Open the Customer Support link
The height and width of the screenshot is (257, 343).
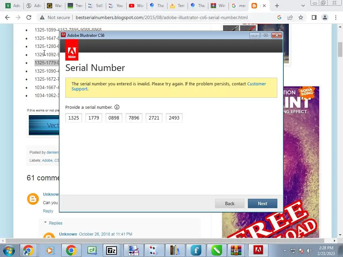256,84
